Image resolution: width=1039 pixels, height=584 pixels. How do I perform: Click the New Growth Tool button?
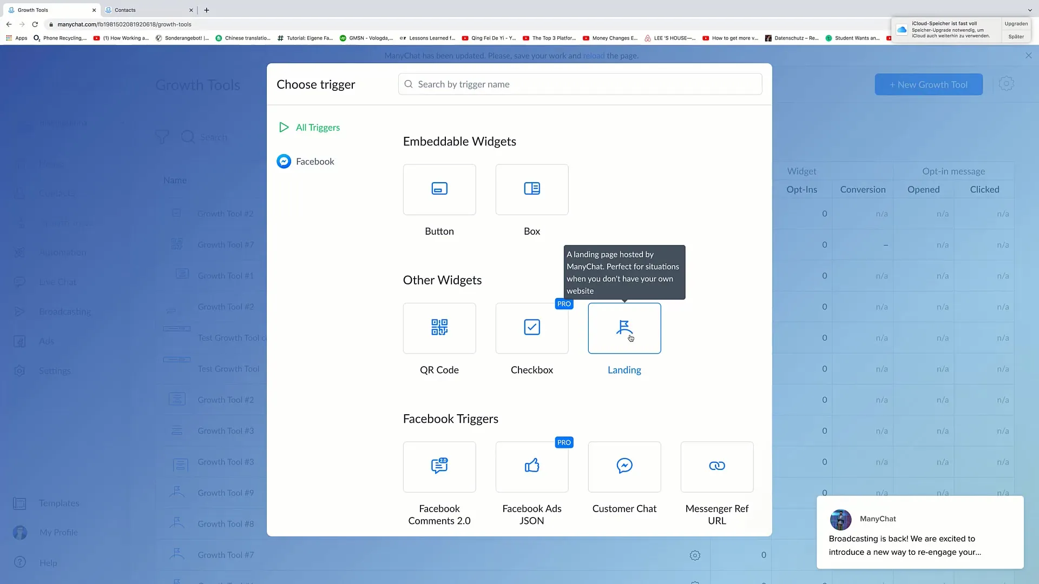point(929,85)
